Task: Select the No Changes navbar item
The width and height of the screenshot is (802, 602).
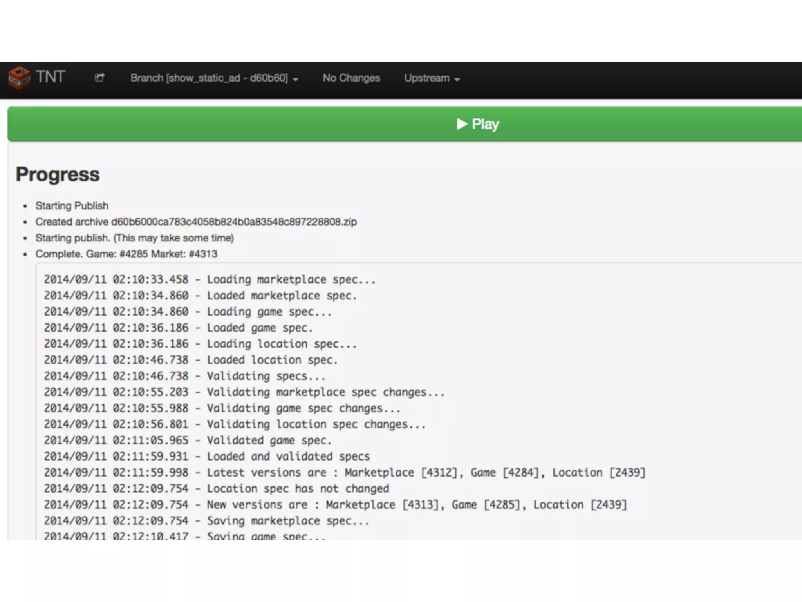Action: (351, 78)
